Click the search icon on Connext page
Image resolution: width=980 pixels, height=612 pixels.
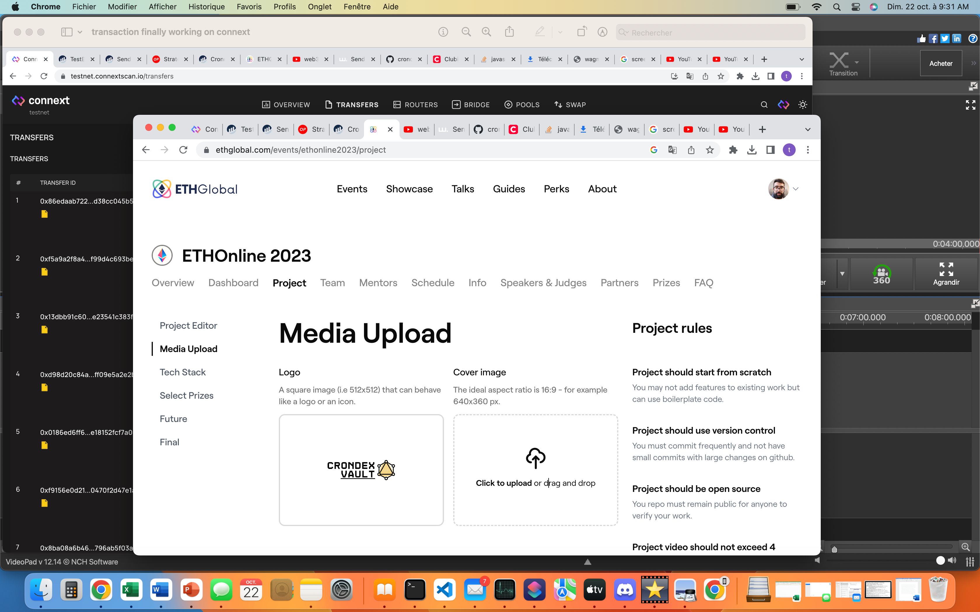[x=764, y=105]
